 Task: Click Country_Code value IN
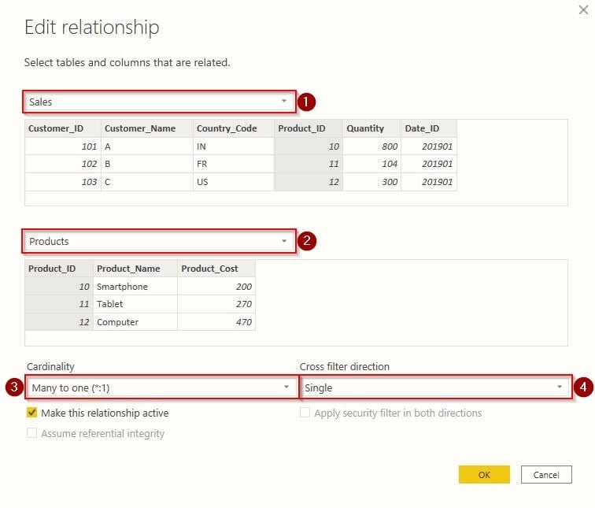coord(234,146)
